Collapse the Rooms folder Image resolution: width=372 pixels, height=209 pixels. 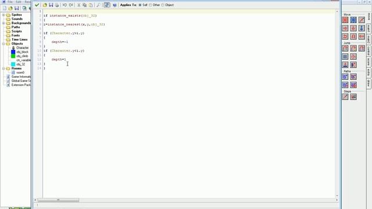point(3,69)
